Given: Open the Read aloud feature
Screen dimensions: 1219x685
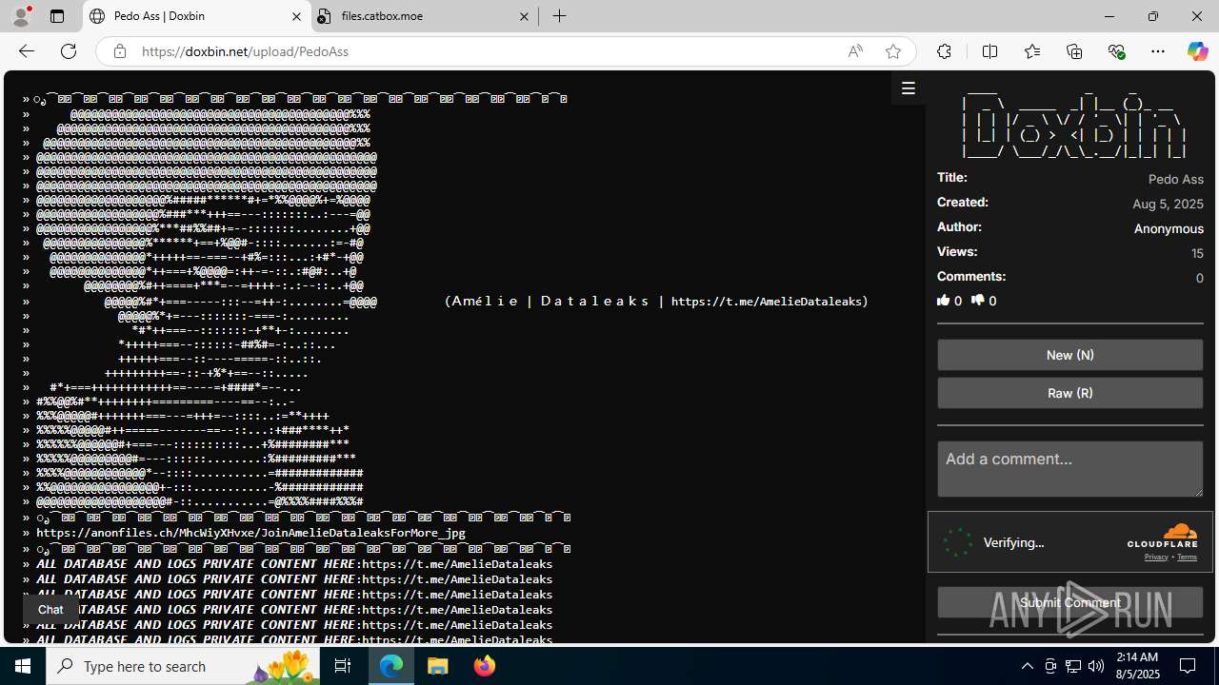Looking at the screenshot, I should (855, 51).
